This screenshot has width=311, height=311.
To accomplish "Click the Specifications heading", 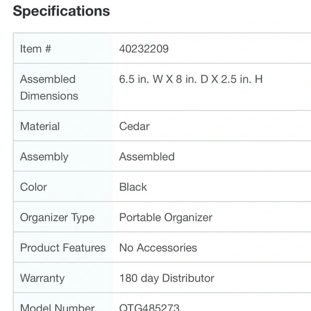I will [61, 11].
